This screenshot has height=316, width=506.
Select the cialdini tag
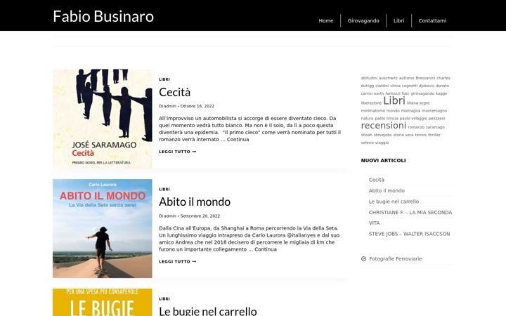[382, 86]
